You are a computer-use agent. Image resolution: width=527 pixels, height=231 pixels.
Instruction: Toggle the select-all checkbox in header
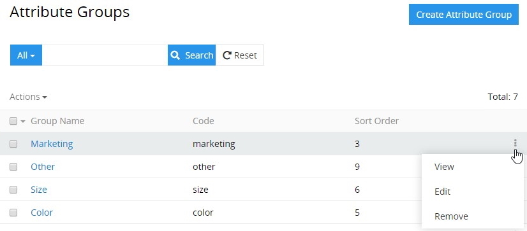pos(13,121)
